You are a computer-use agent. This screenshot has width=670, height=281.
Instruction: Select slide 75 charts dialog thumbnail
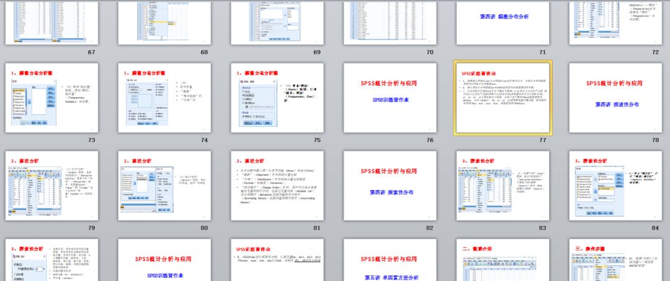(277, 98)
